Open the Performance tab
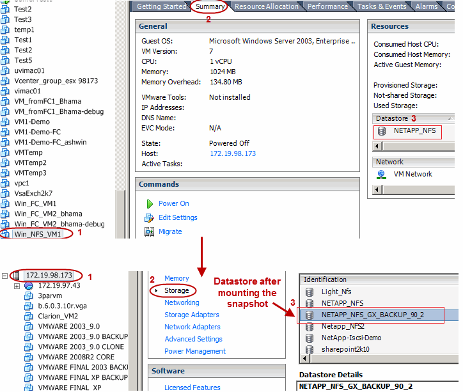 327,6
